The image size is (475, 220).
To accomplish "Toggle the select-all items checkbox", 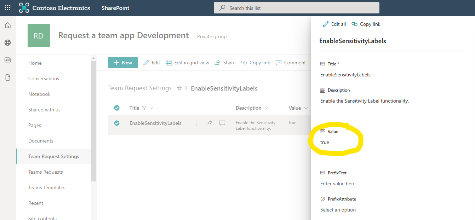I will 117,108.
